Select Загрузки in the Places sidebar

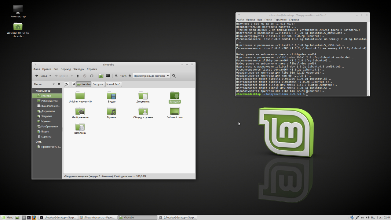[47, 116]
